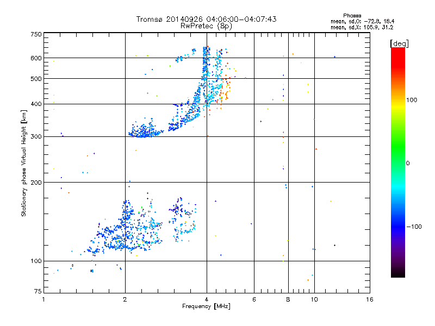Screen dimensions: 435x326
Task: Click the plot title 'Tromsø 20140926 04:06:00-04:07:43'
Action: click(x=206, y=19)
